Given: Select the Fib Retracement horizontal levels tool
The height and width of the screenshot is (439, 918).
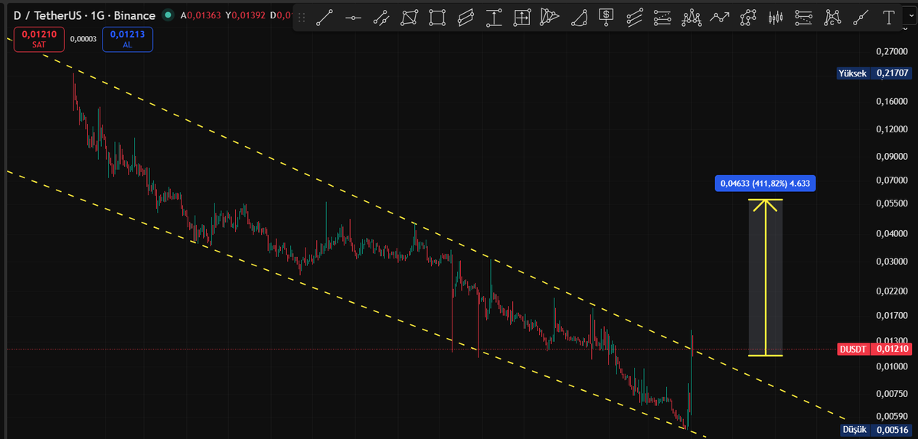Looking at the screenshot, I should (663, 18).
